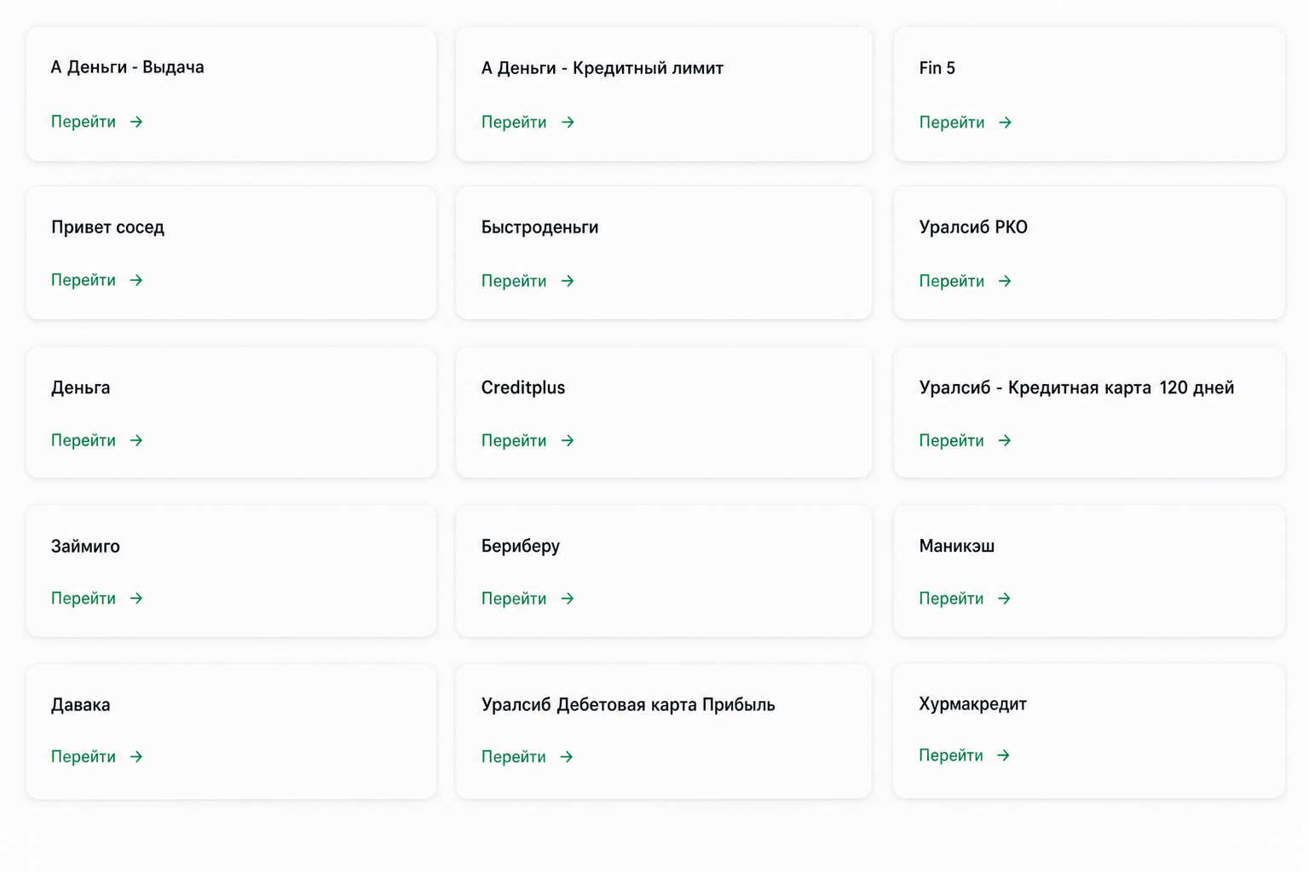Click the Деньга card title
The image size is (1309, 872).
point(81,387)
